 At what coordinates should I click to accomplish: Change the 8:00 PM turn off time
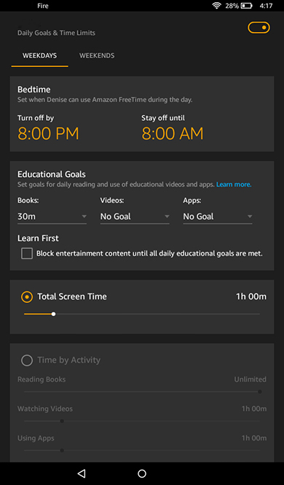[48, 133]
